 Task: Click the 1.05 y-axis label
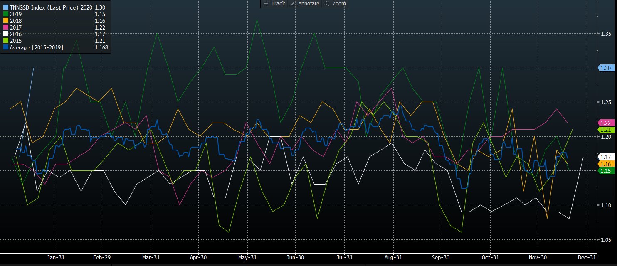[x=605, y=240]
